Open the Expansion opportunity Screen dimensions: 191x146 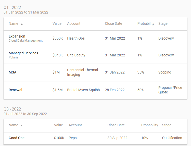(x=17, y=36)
